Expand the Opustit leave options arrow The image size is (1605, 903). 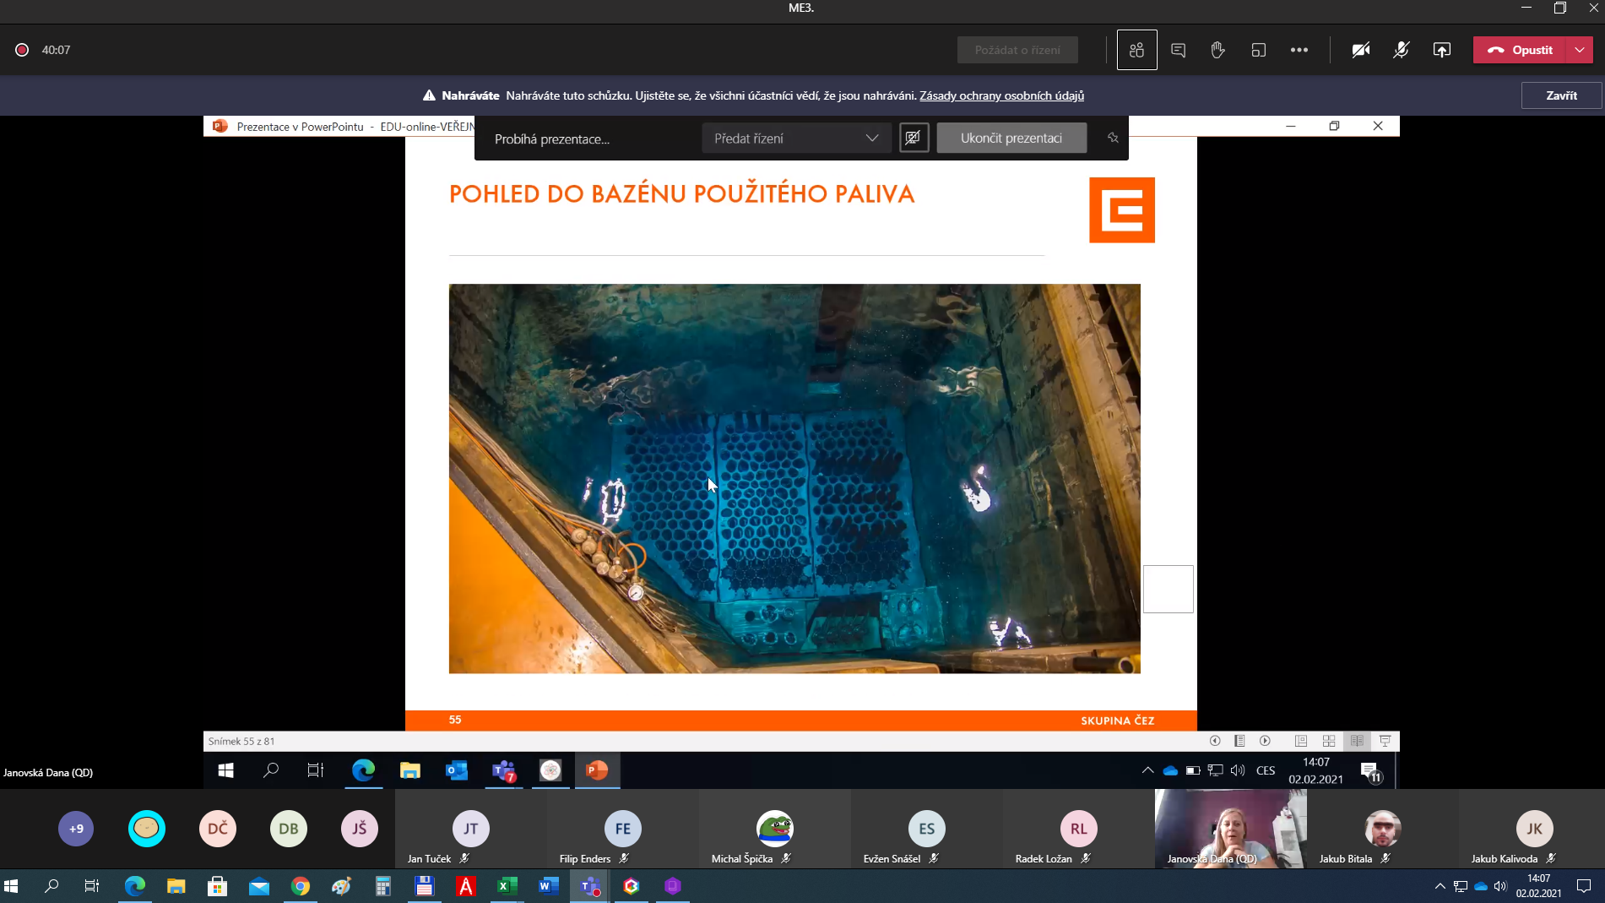(x=1579, y=50)
